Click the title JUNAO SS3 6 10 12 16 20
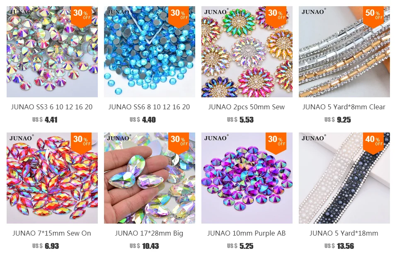 (x=52, y=107)
